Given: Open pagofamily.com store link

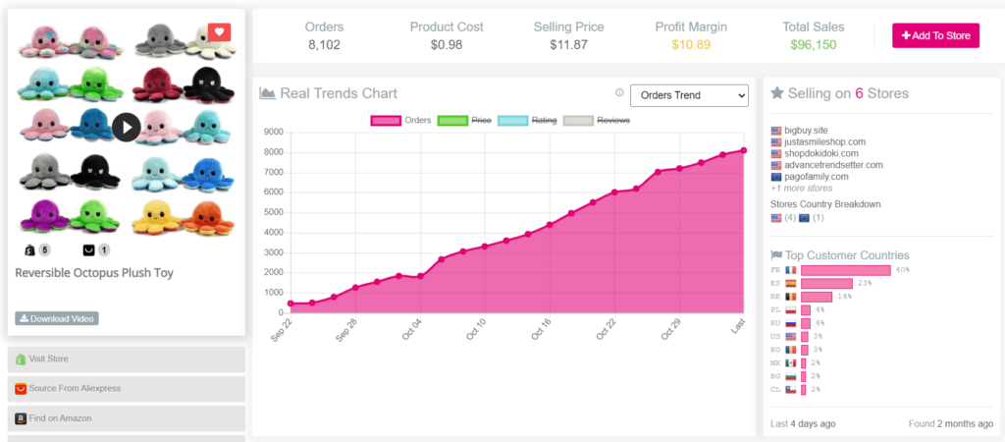Looking at the screenshot, I should tap(816, 177).
